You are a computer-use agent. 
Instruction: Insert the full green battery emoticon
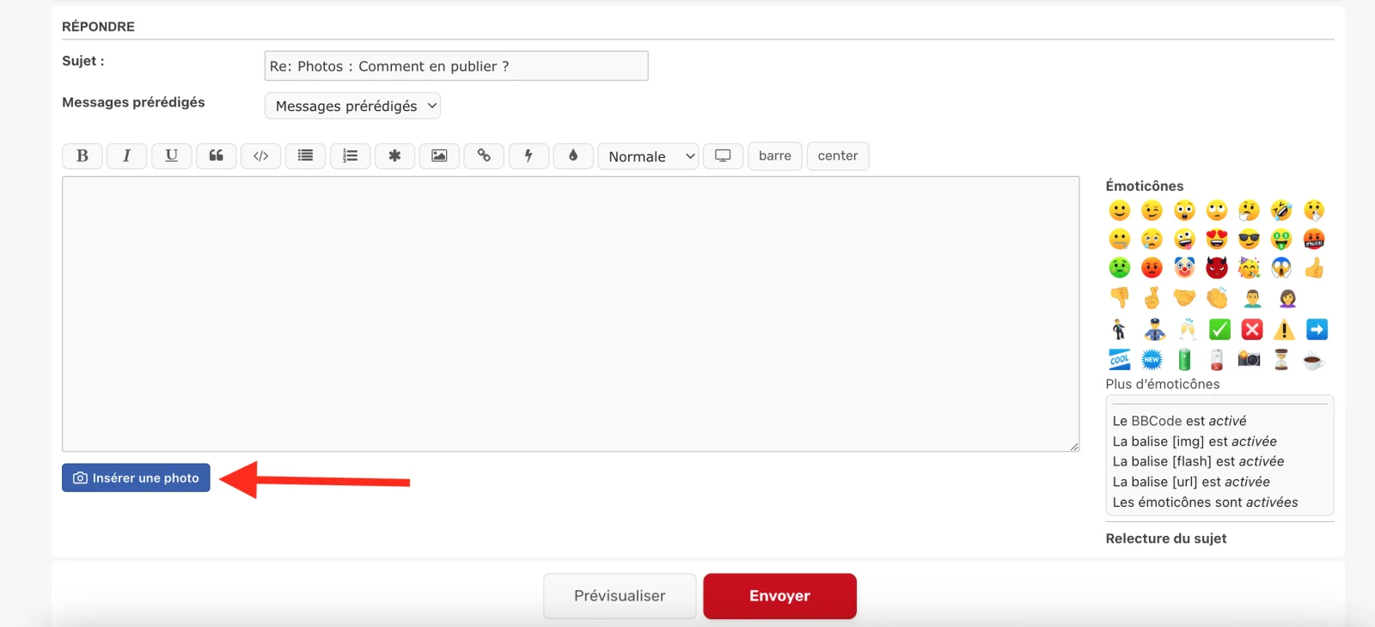click(x=1184, y=359)
